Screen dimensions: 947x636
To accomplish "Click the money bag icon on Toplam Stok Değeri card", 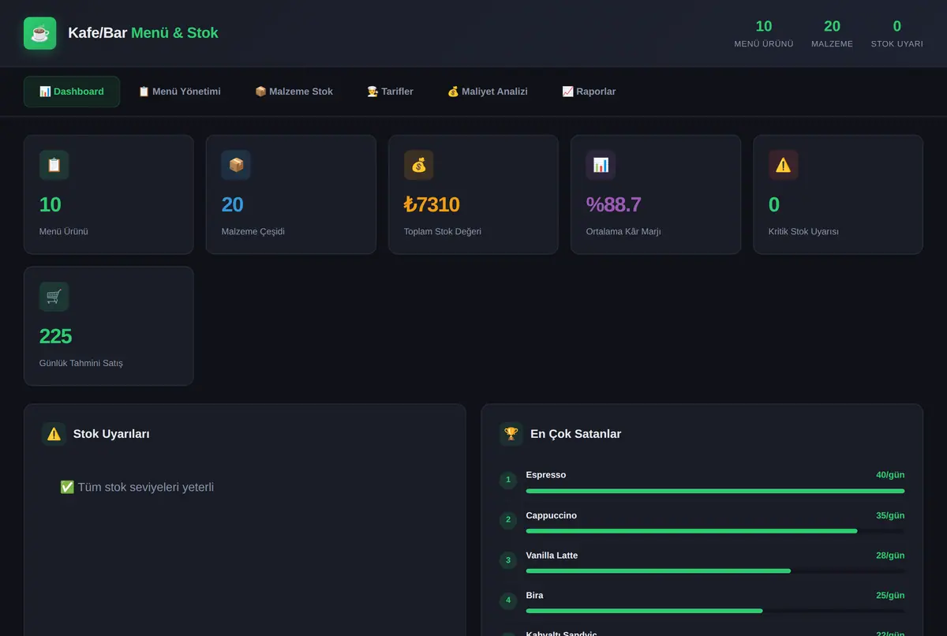I will [x=418, y=165].
